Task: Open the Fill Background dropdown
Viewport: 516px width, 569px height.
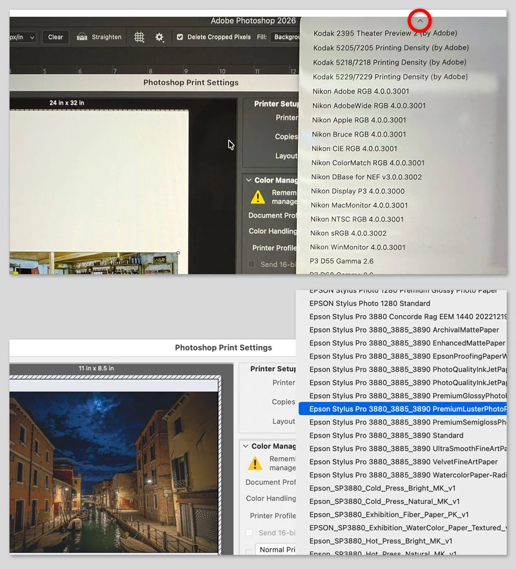Action: click(x=285, y=37)
